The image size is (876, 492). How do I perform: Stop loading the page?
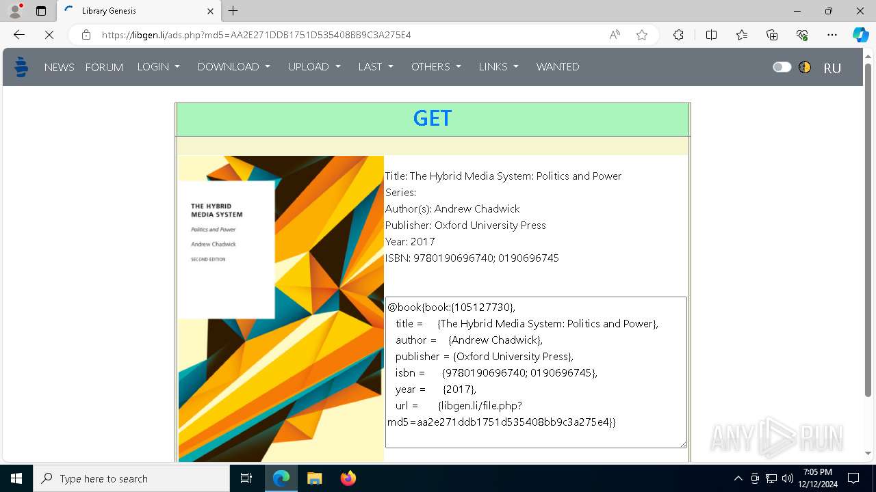point(49,35)
